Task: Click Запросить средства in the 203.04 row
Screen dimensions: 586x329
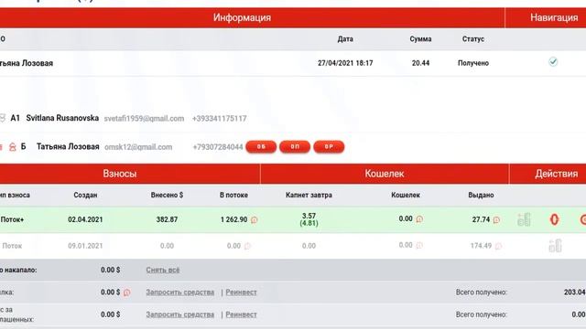Action: (x=180, y=292)
